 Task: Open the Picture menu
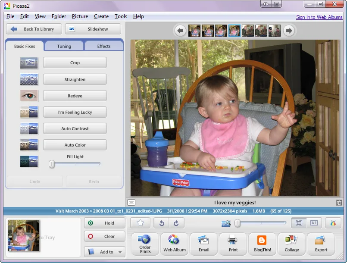pyautogui.click(x=80, y=16)
